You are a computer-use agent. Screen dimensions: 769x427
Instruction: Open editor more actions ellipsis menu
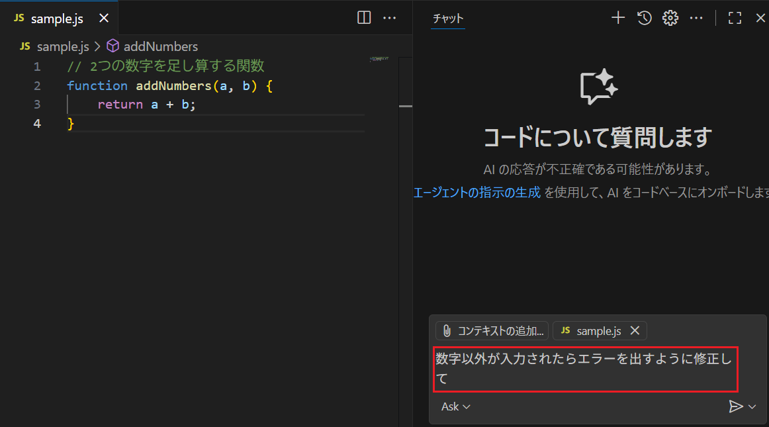390,18
